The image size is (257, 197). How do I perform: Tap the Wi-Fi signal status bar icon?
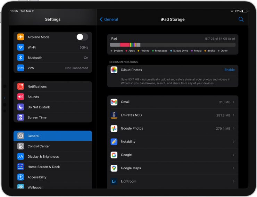pos(232,11)
